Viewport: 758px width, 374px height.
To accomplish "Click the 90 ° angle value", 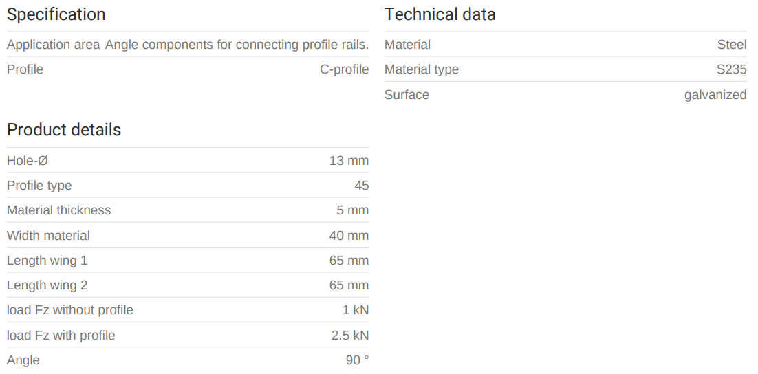I will click(357, 360).
